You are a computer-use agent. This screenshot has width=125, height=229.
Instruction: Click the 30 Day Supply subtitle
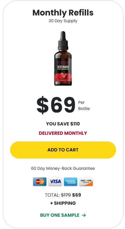pyautogui.click(x=63, y=21)
